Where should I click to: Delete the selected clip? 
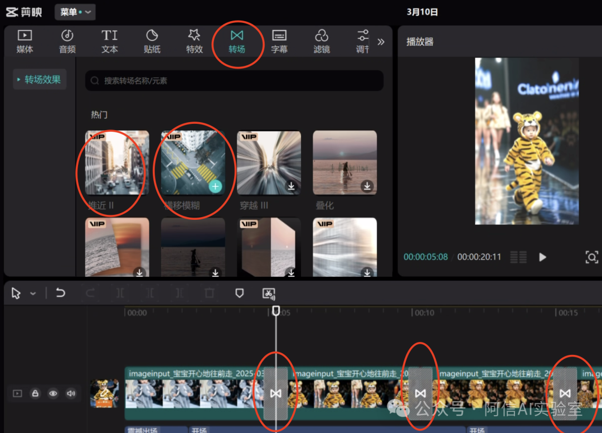pos(209,293)
